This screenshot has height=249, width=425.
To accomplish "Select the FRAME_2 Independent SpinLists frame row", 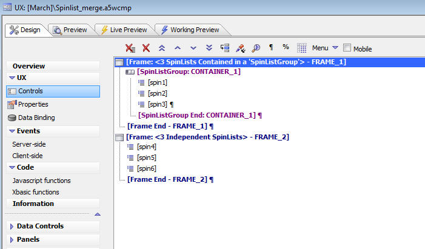I will [x=207, y=137].
